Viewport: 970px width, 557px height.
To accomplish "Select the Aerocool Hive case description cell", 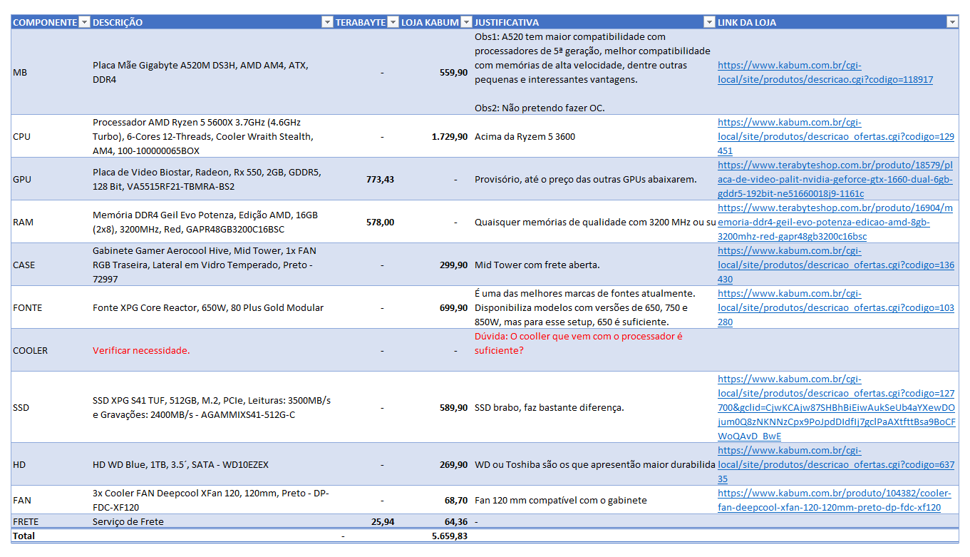I will [x=212, y=265].
